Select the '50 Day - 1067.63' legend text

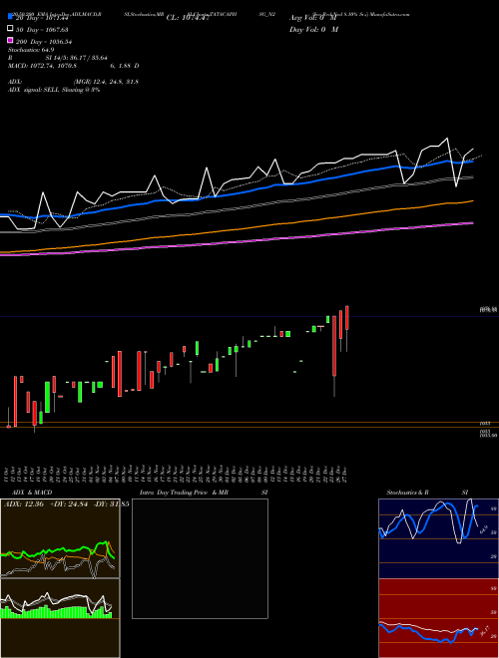[42, 29]
